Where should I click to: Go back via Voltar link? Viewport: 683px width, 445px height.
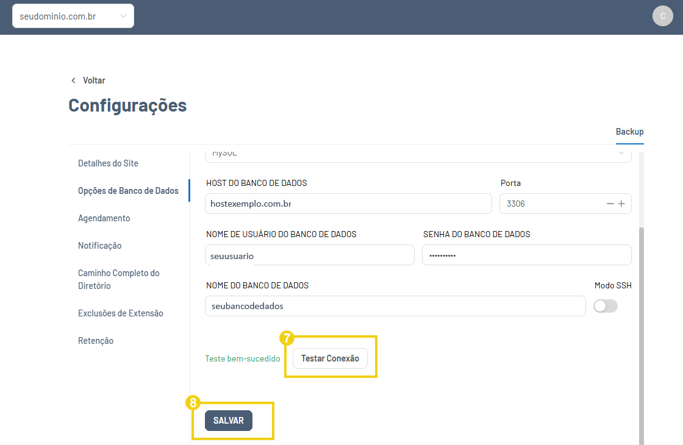point(94,80)
